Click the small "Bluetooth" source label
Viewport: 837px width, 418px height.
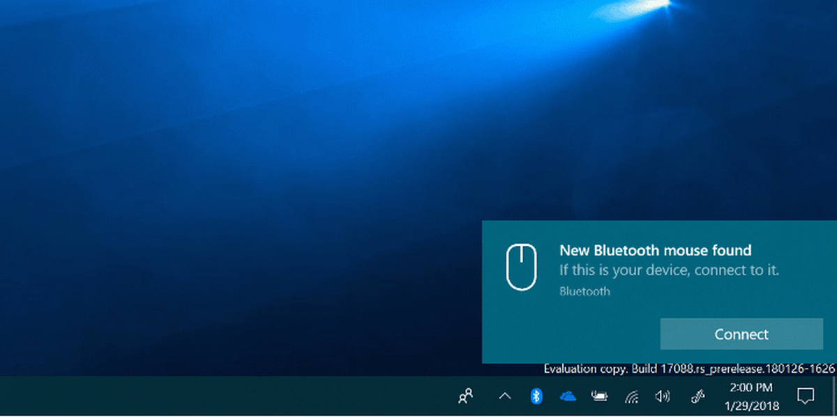(x=585, y=291)
